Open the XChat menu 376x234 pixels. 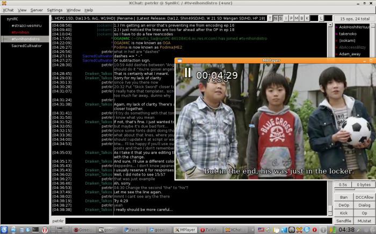8,10
